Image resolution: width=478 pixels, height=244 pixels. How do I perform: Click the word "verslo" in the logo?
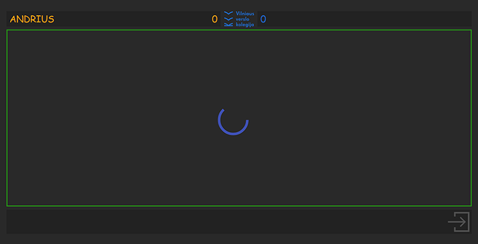[x=242, y=19]
